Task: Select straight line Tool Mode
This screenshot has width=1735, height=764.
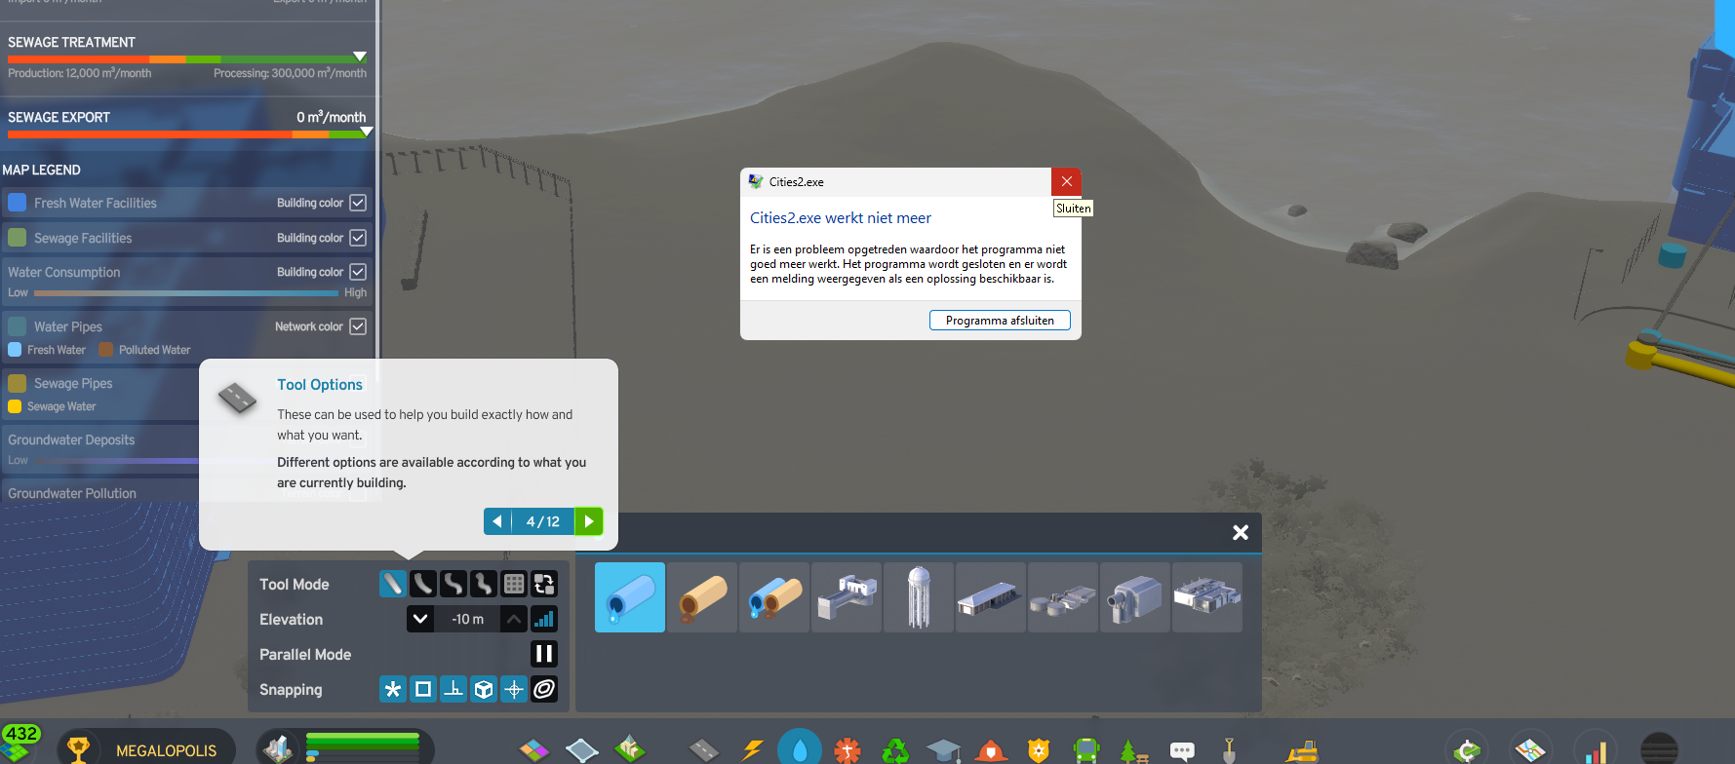Action: click(x=393, y=584)
